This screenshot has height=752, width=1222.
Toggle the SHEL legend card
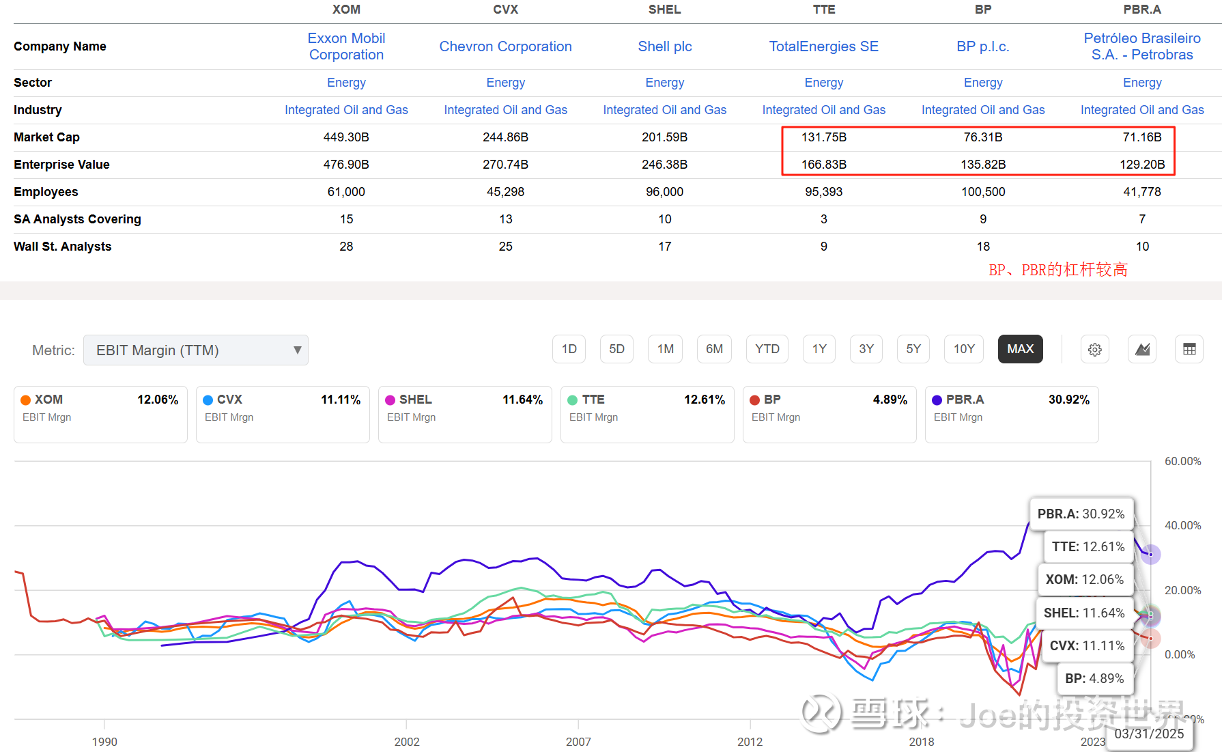(465, 415)
